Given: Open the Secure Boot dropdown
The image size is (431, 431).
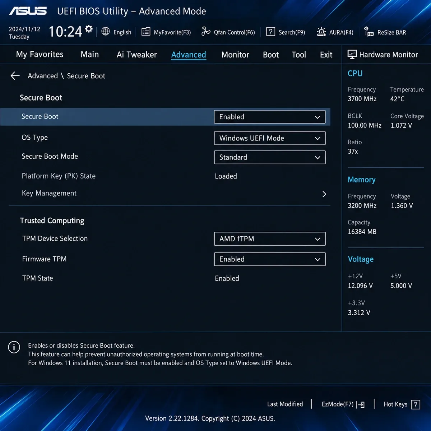Looking at the screenshot, I should click(270, 117).
